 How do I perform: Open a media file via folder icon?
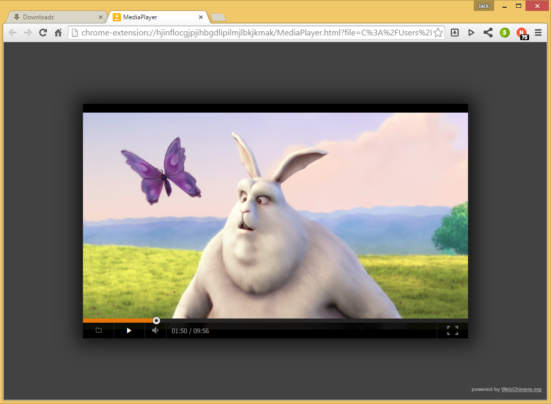tap(99, 330)
